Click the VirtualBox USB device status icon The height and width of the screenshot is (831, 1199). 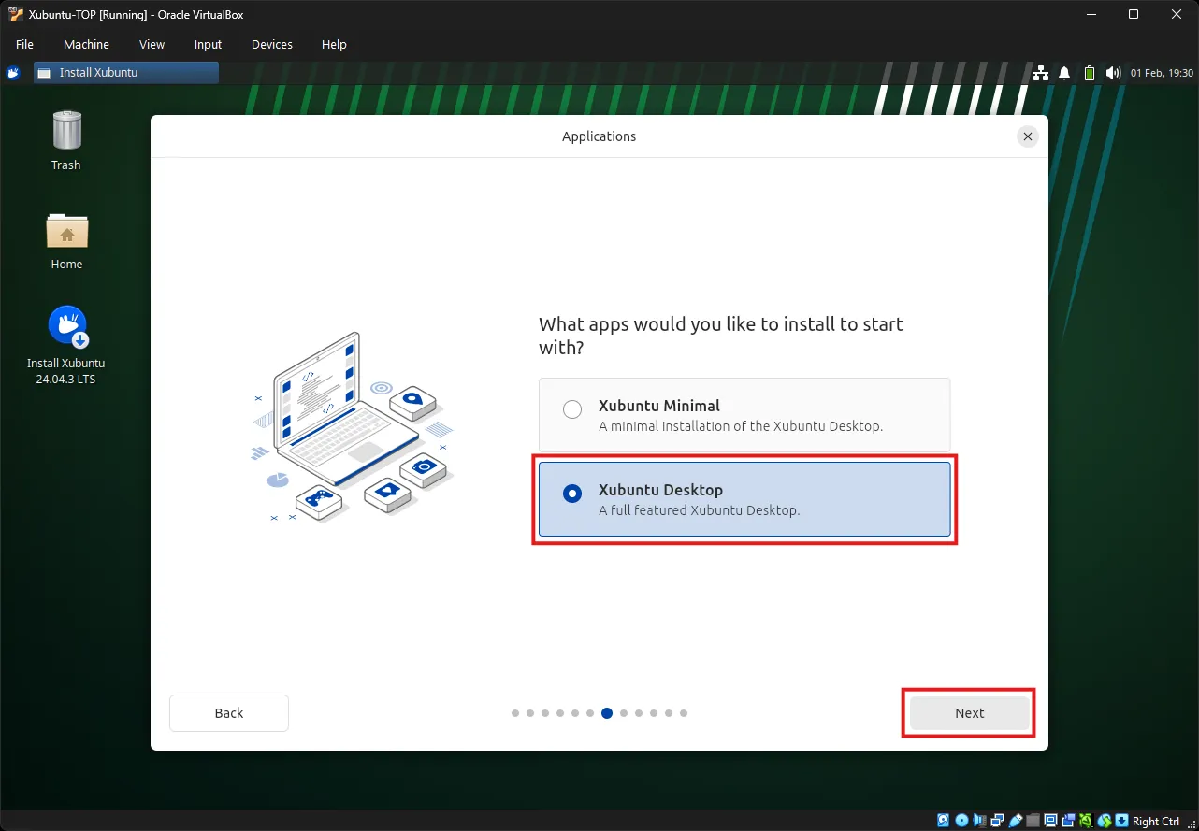tap(1017, 821)
